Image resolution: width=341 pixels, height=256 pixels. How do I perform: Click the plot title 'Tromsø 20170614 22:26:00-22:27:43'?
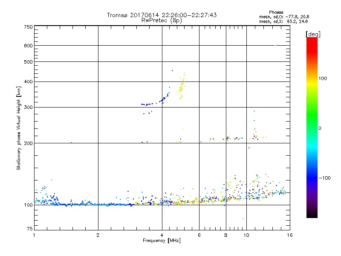[x=162, y=15]
